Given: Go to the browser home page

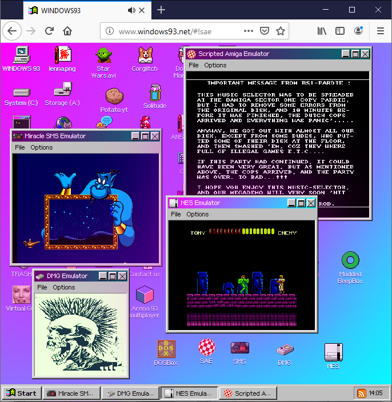Looking at the screenshot, I should (67, 31).
